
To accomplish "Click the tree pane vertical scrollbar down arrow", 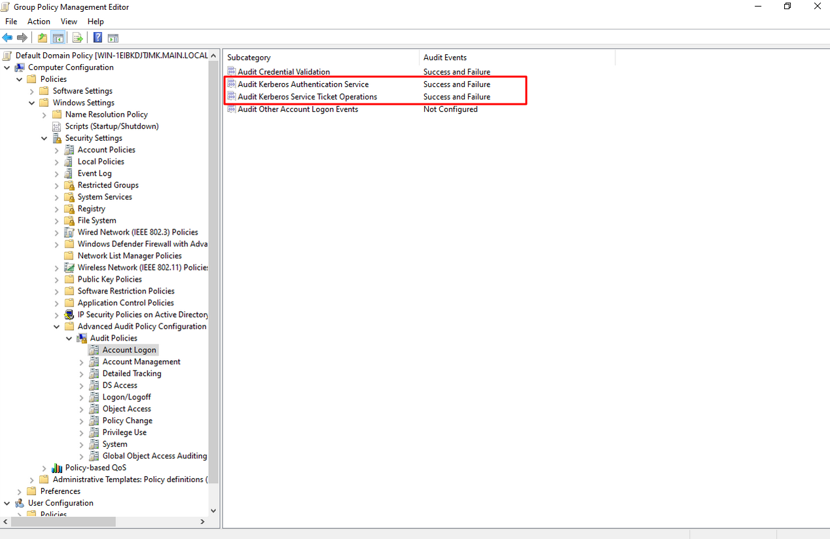I will click(x=213, y=511).
